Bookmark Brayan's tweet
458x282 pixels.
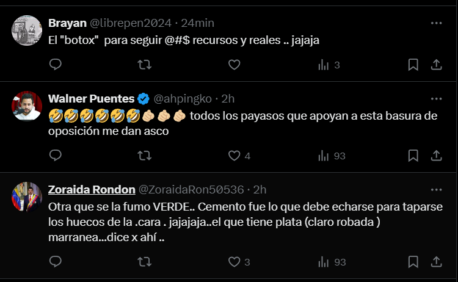pos(413,65)
